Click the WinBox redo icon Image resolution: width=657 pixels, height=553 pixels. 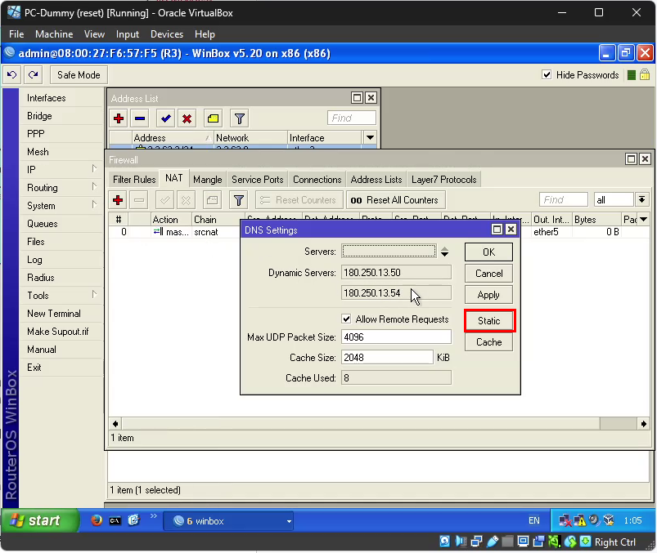(x=33, y=75)
